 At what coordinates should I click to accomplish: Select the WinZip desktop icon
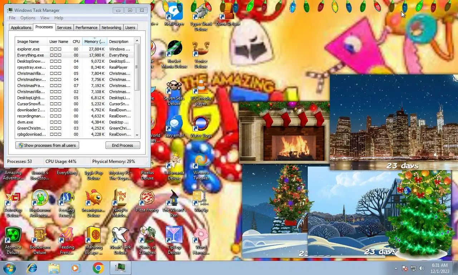201,201
